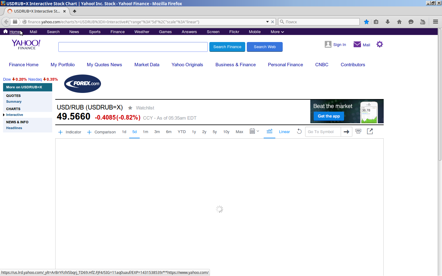Click Get the app button

[x=329, y=116]
